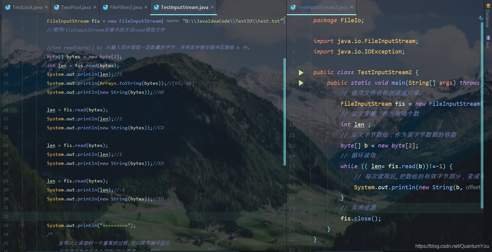Screen dimensions: 492x252
Task: Click 'import java.io.IOException;' line
Action: click(359, 52)
